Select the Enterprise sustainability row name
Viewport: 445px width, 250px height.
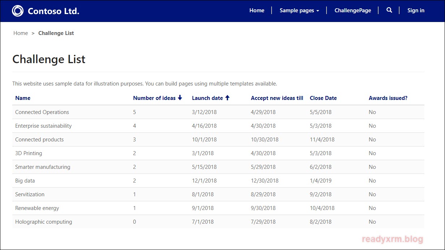point(43,126)
